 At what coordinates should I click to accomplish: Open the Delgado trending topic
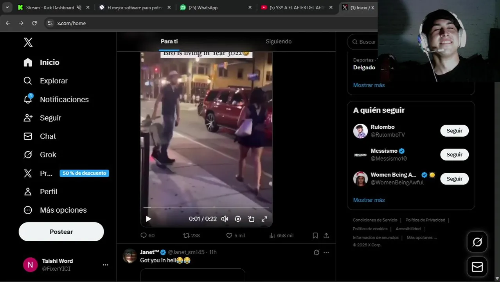(x=364, y=67)
